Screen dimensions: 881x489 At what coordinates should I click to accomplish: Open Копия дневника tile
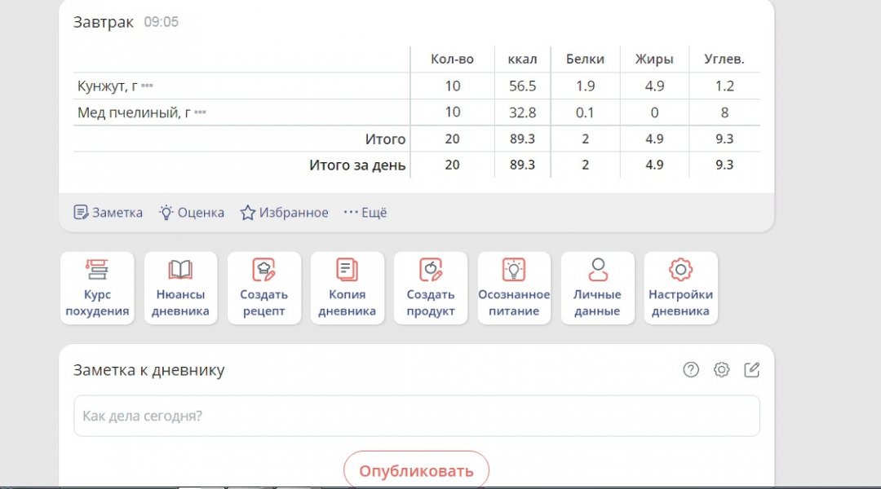347,288
